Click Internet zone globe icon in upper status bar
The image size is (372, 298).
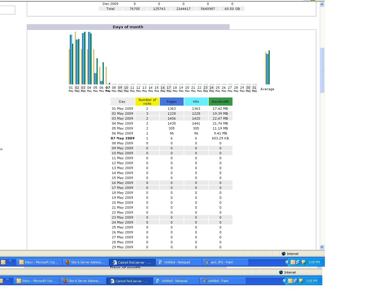[x=284, y=254]
